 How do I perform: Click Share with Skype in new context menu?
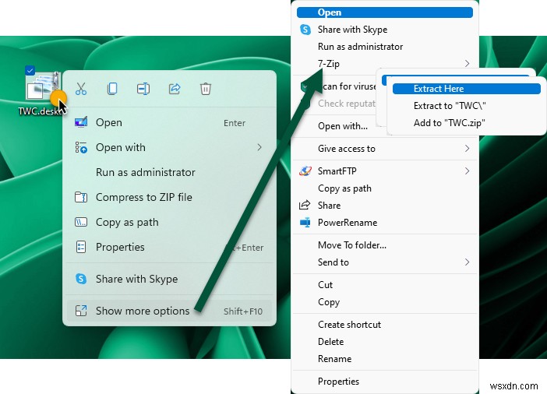coord(169,279)
